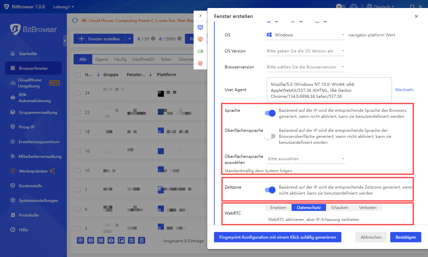Select the orange IP configuration icon
This screenshot has height=257, width=428.
pyautogui.click(x=200, y=39)
